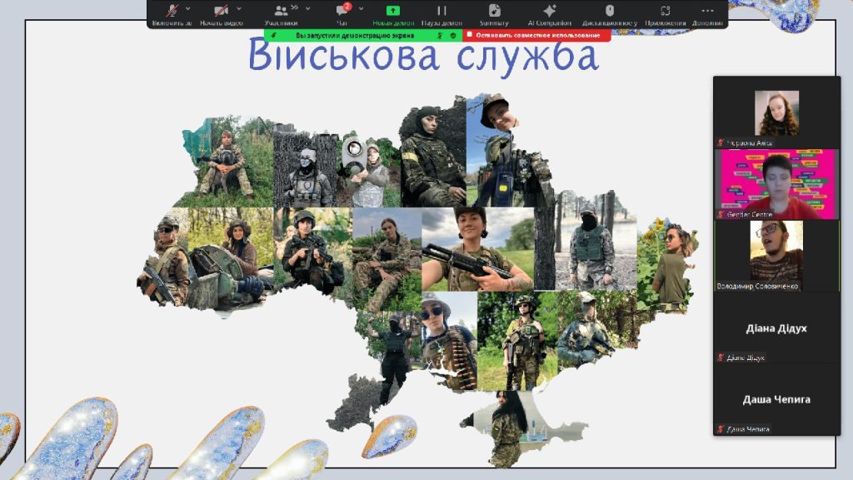853x480 pixels.
Task: Click muted mic icon on Gender Centre tile
Action: pos(721,214)
